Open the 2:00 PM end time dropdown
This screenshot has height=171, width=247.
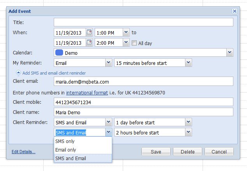(x=126, y=42)
